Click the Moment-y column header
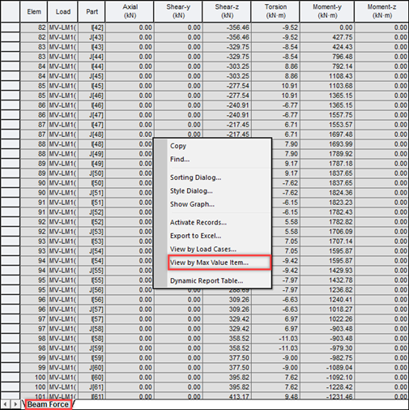This screenshot has height=410, width=409. pyautogui.click(x=327, y=11)
